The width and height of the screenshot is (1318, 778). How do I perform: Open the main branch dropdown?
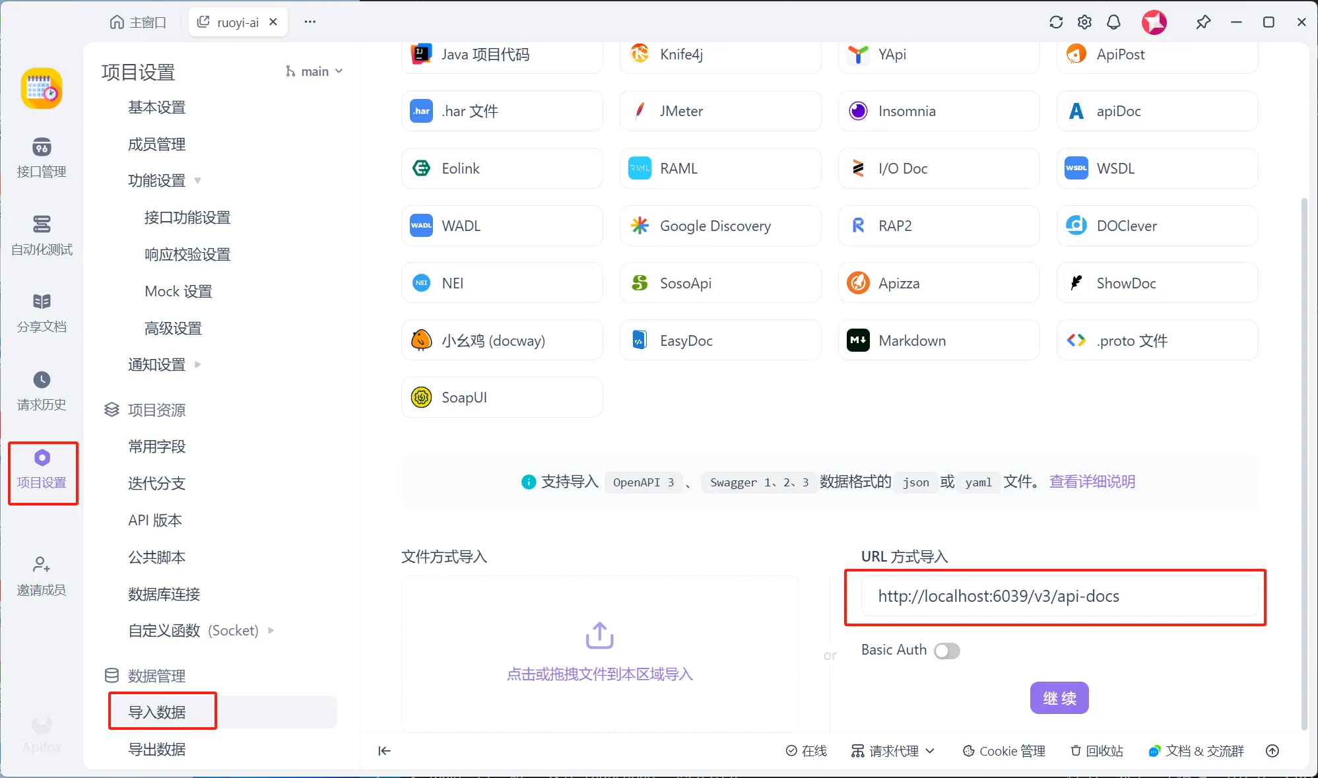point(314,71)
